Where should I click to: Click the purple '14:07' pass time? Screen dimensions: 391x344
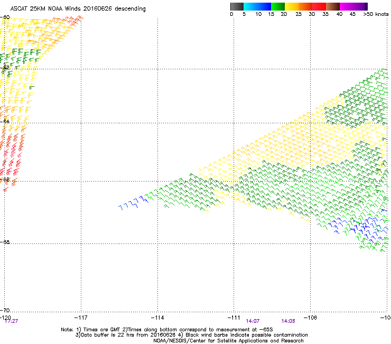253,321
